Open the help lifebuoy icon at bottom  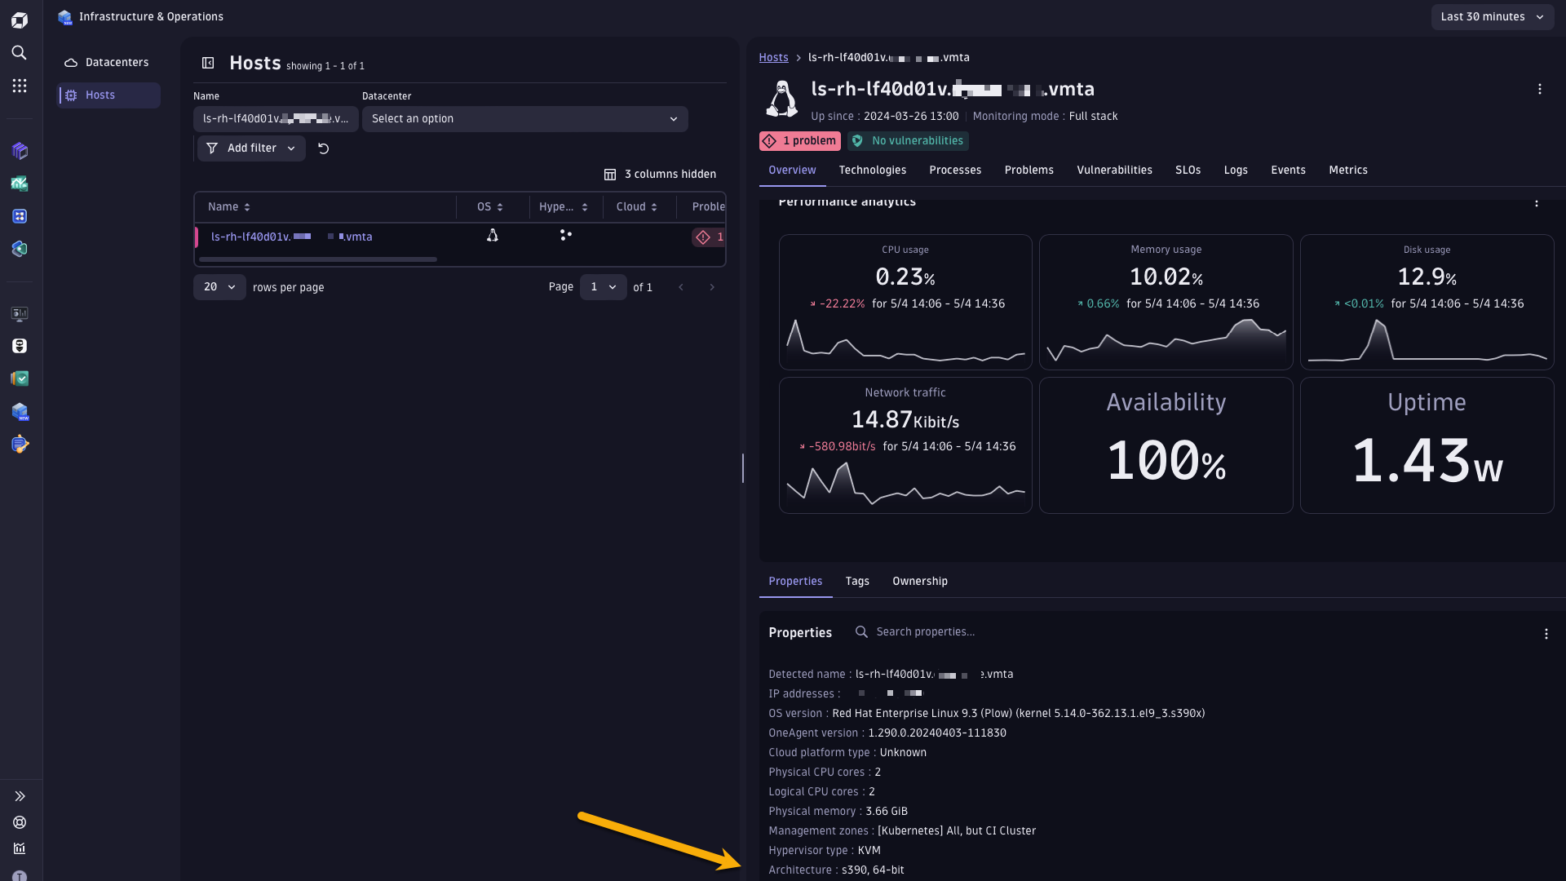[20, 822]
